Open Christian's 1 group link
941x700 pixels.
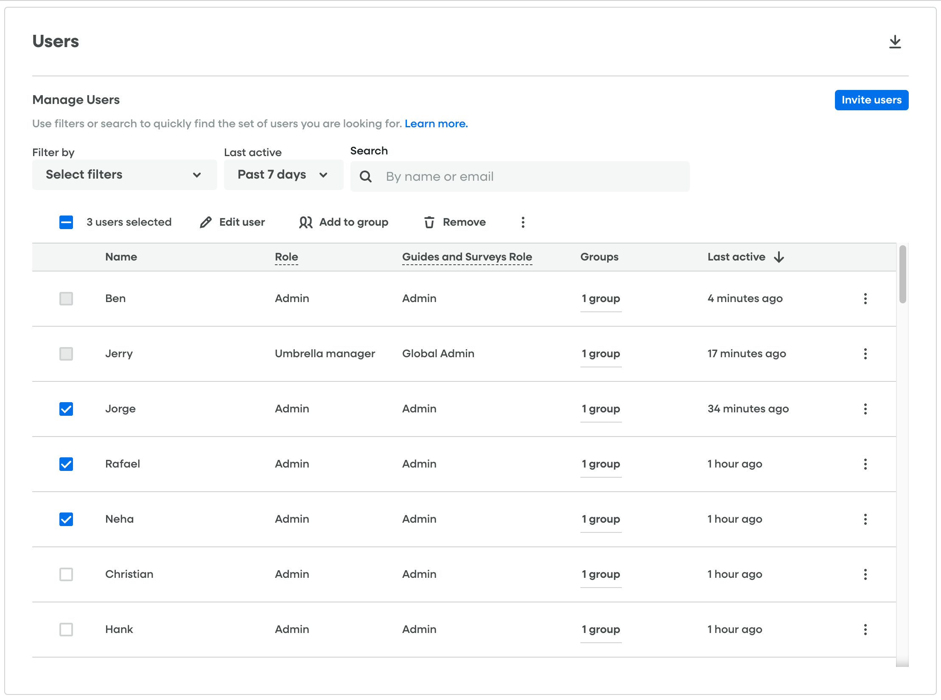point(601,574)
